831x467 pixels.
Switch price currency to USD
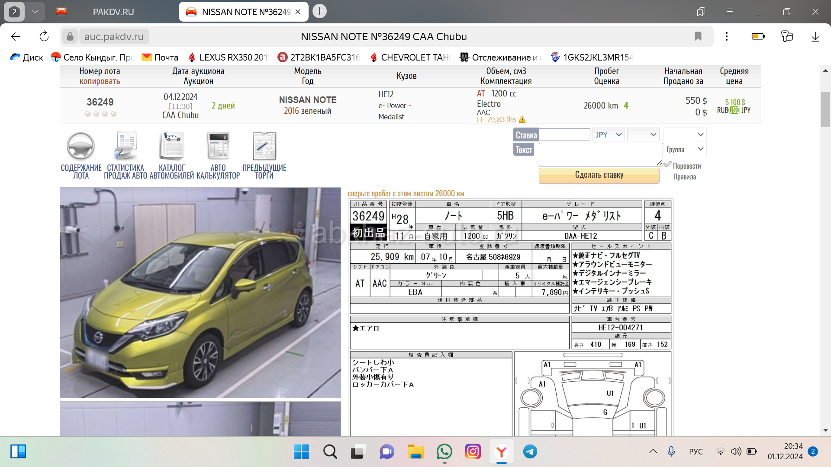pos(734,110)
